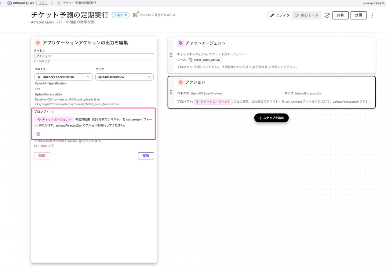Open the 下書き status dropdown
The width and height of the screenshot is (386, 274).
(120, 15)
